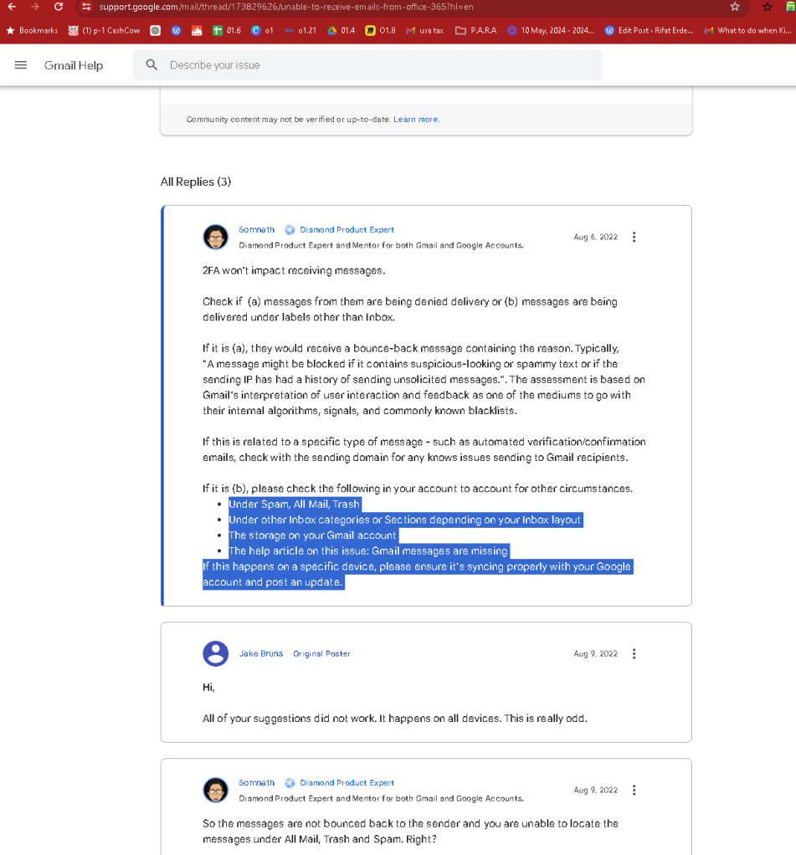796x855 pixels.
Task: Open the orange chart bookmark icon
Action: click(x=197, y=30)
